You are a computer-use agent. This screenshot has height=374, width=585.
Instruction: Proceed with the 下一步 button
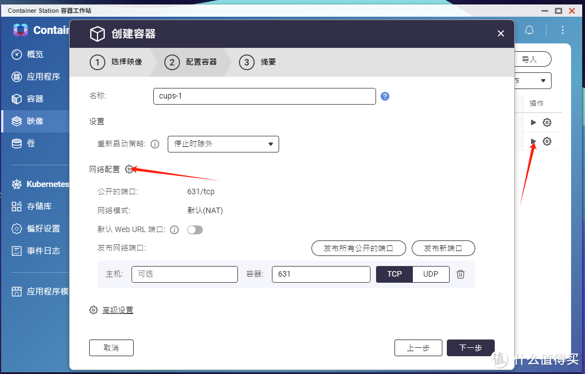(x=470, y=348)
